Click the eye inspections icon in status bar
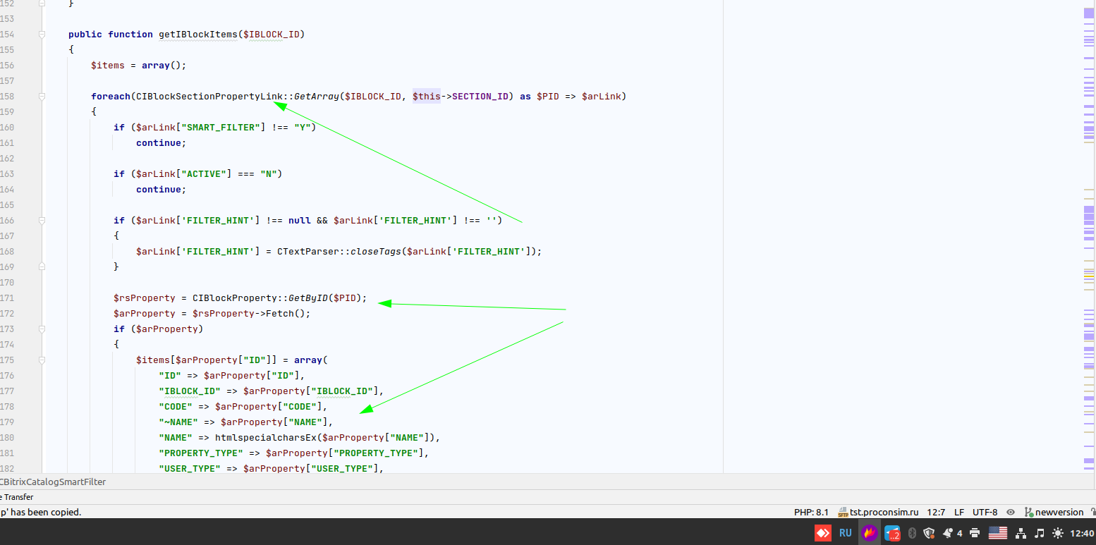This screenshot has height=545, width=1096. (x=1011, y=513)
